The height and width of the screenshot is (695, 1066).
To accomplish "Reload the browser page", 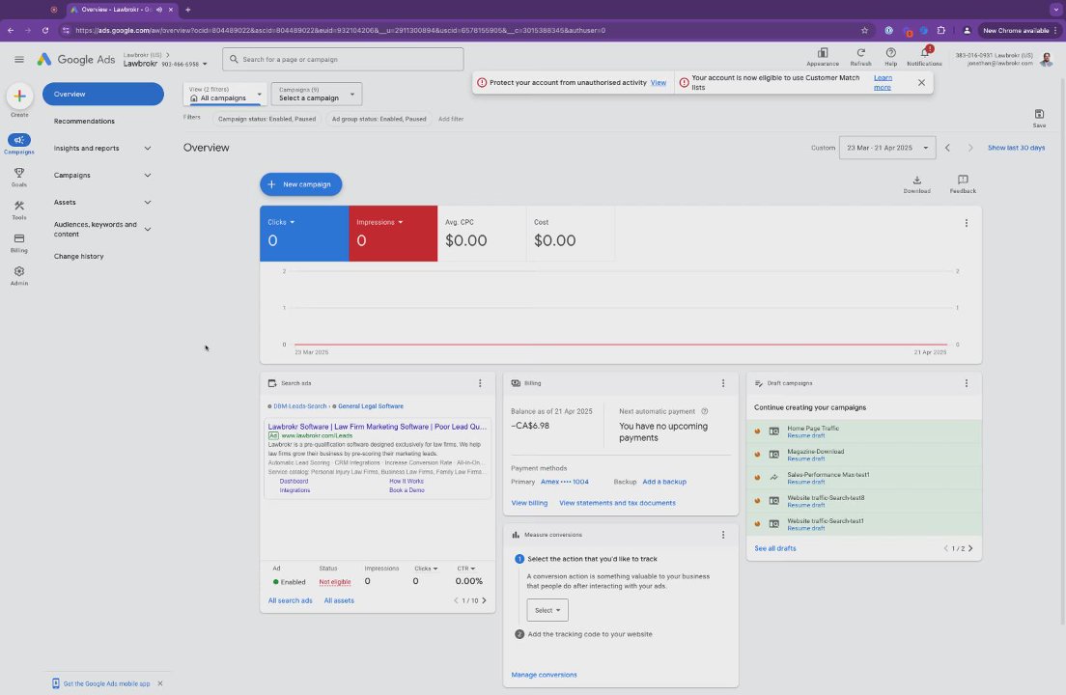I will [x=44, y=30].
